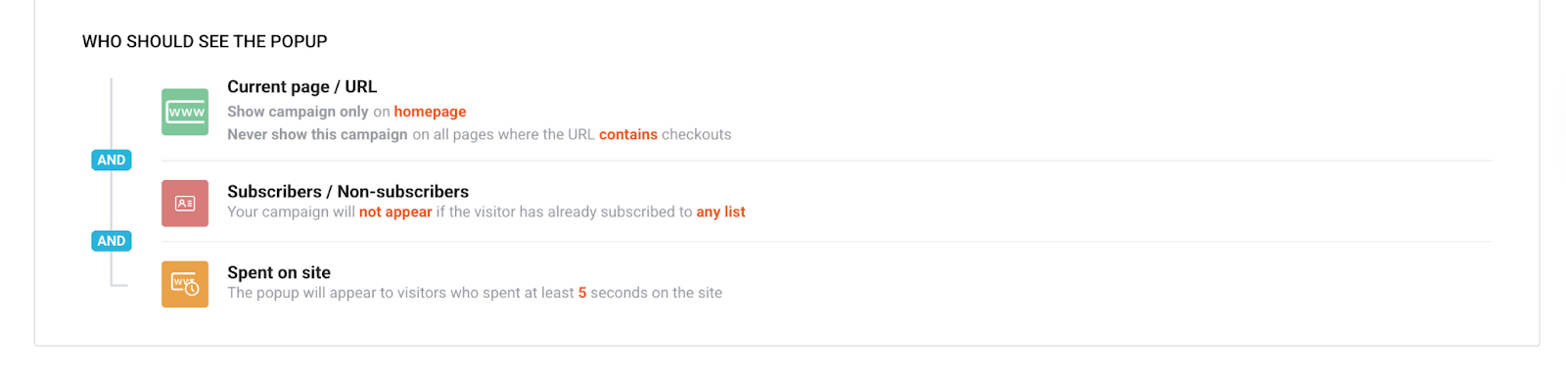Click the green www Current page icon

click(x=185, y=112)
